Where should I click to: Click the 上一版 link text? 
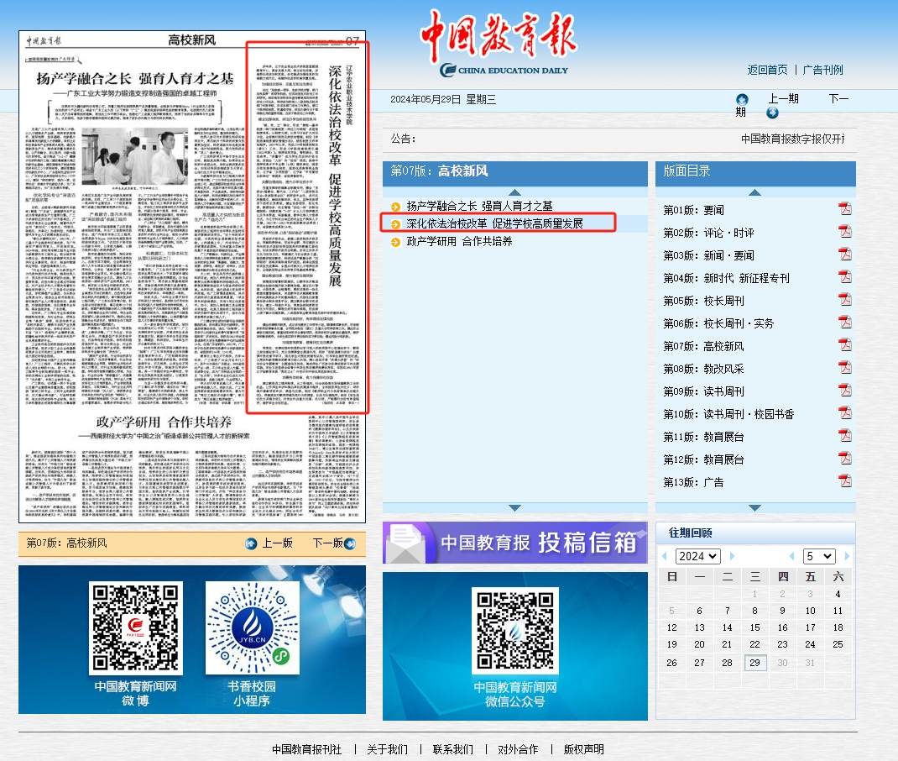click(277, 543)
